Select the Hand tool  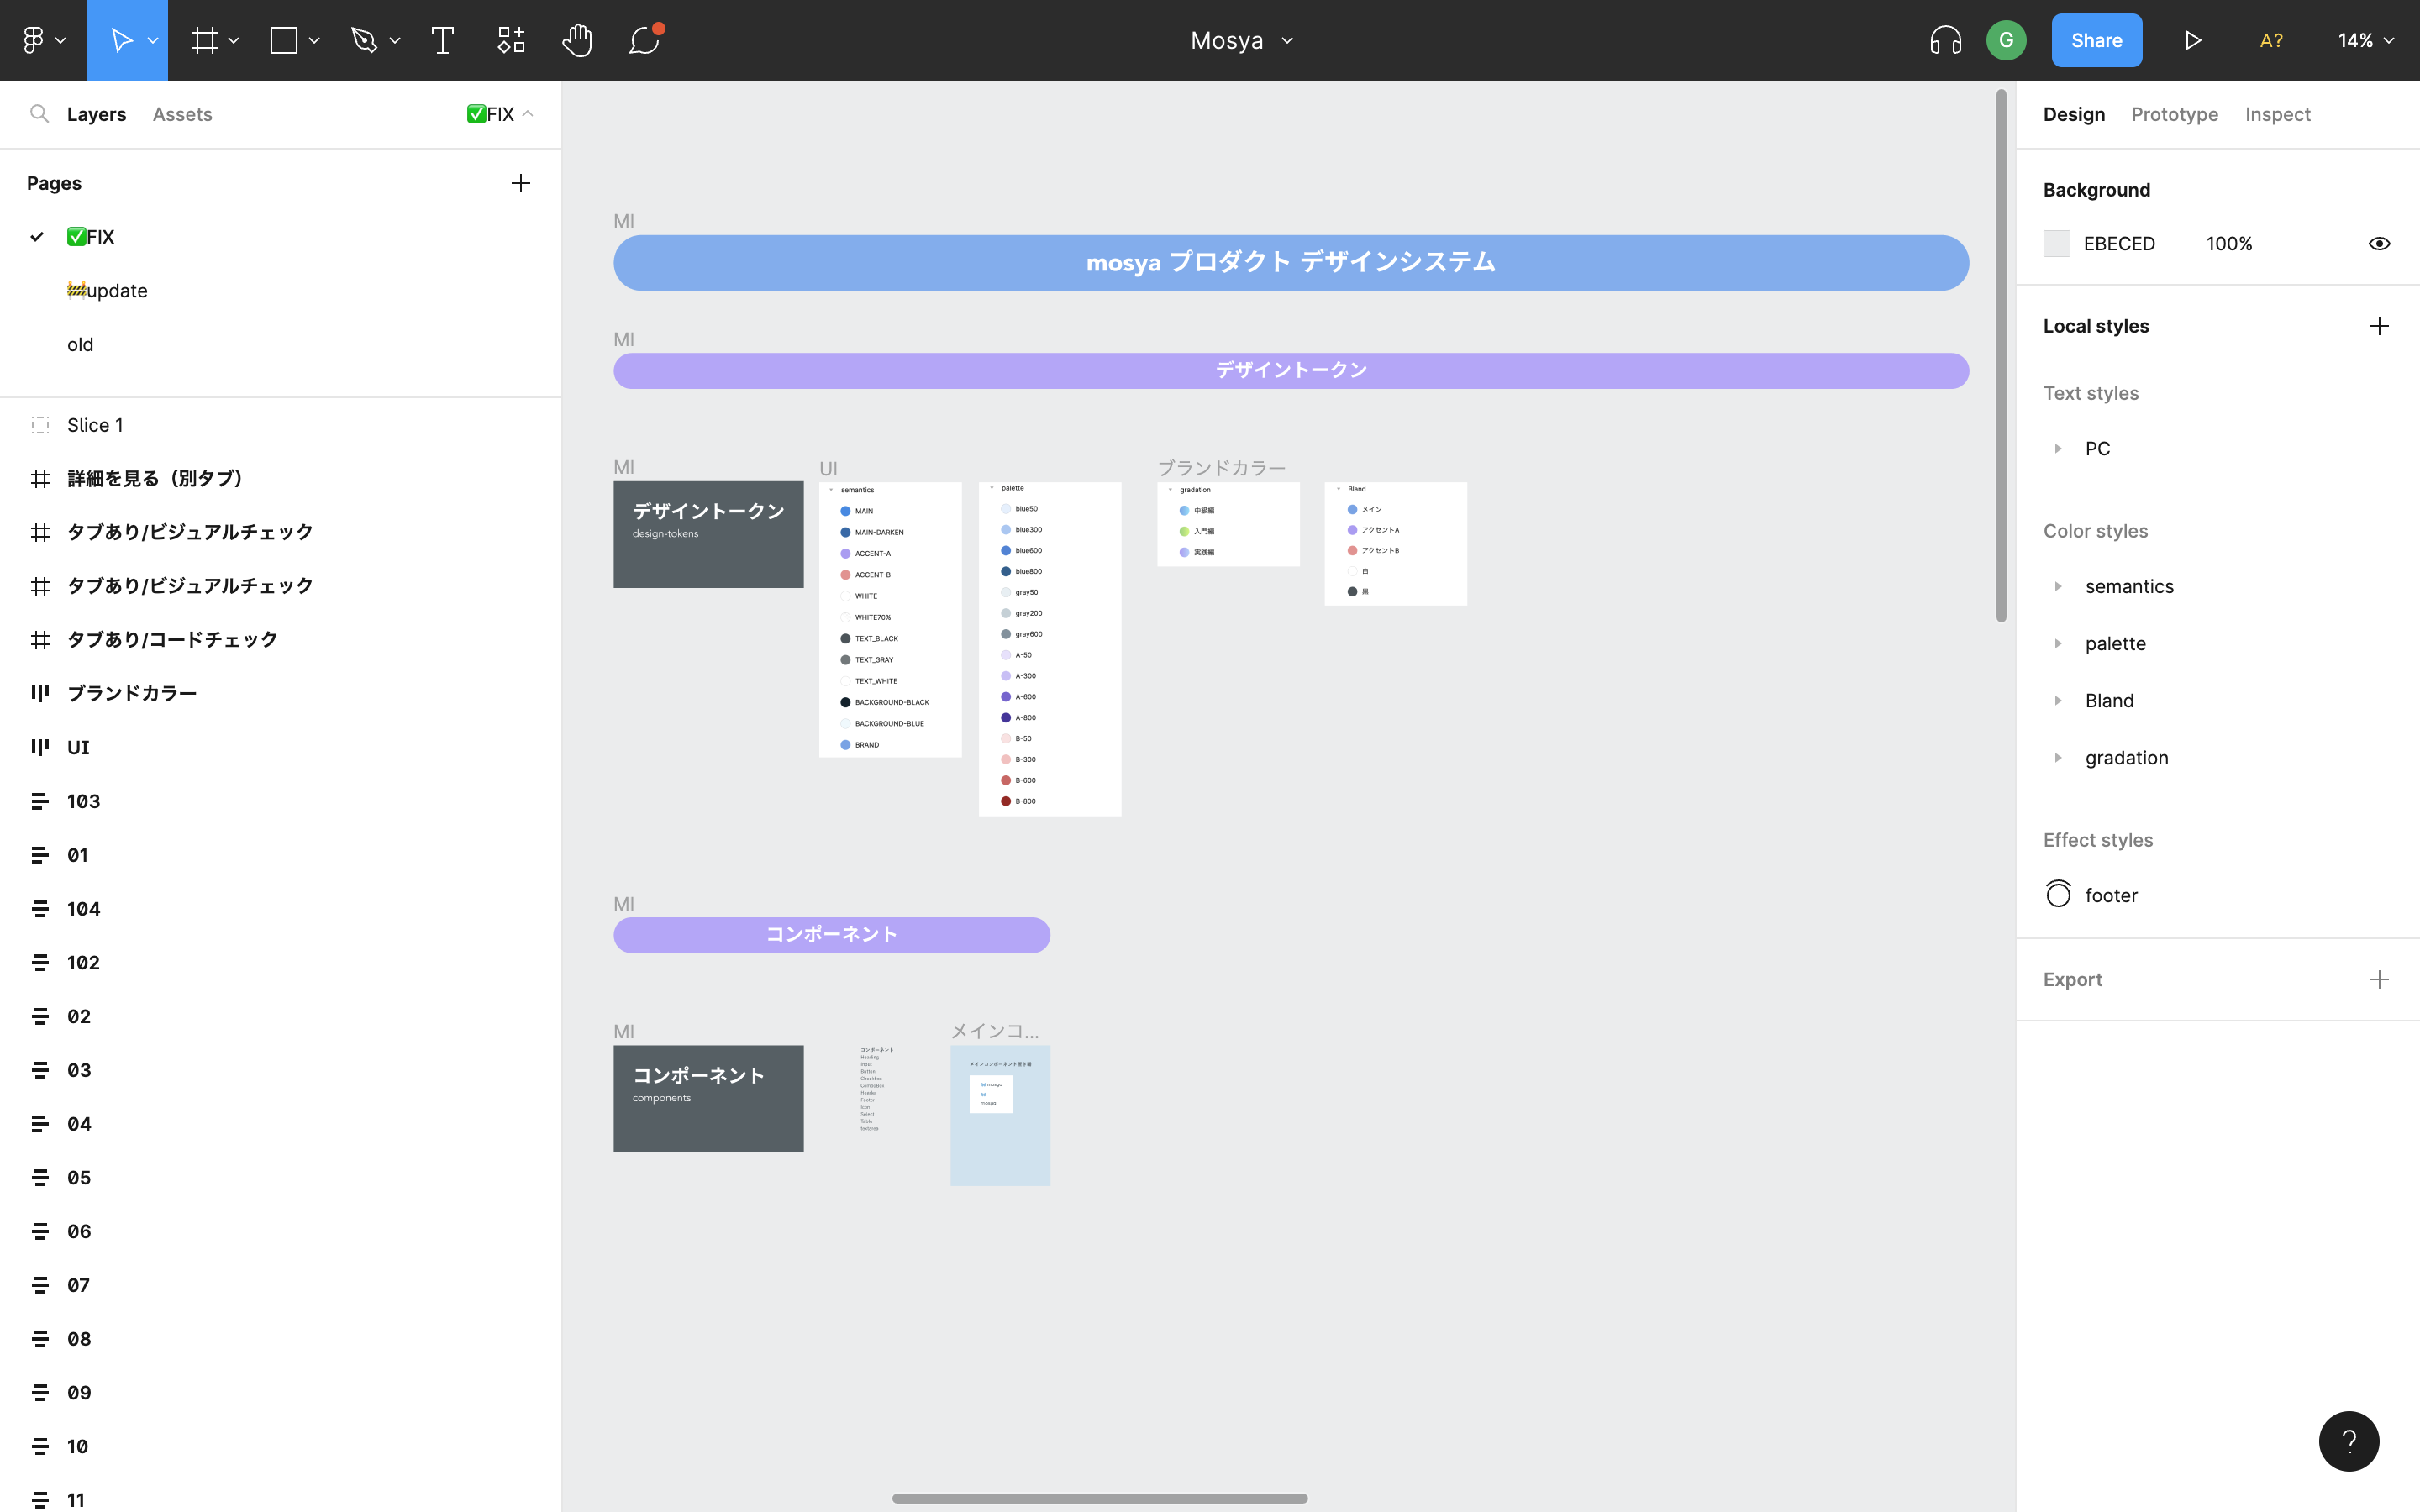pos(577,40)
